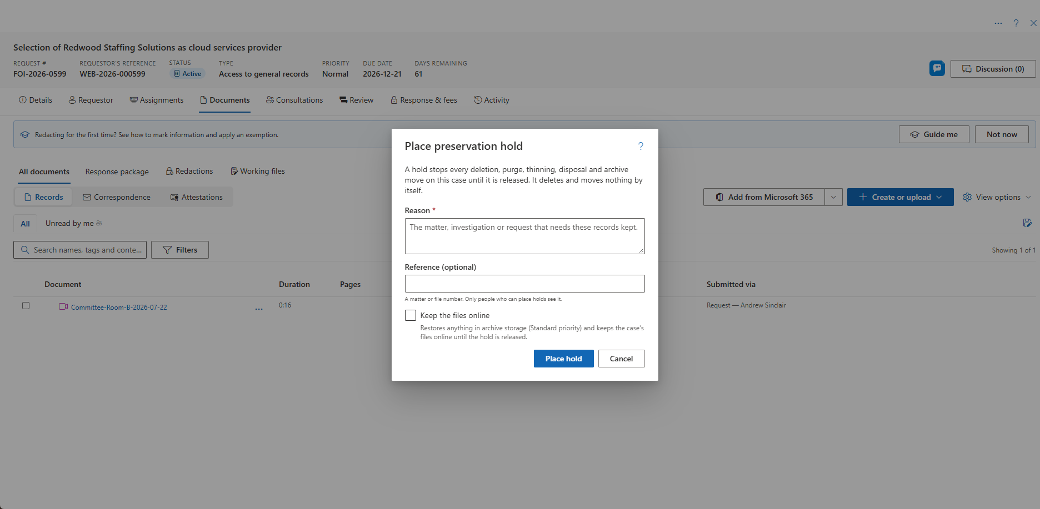Open the Consultations tab
The width and height of the screenshot is (1040, 509).
(x=294, y=100)
